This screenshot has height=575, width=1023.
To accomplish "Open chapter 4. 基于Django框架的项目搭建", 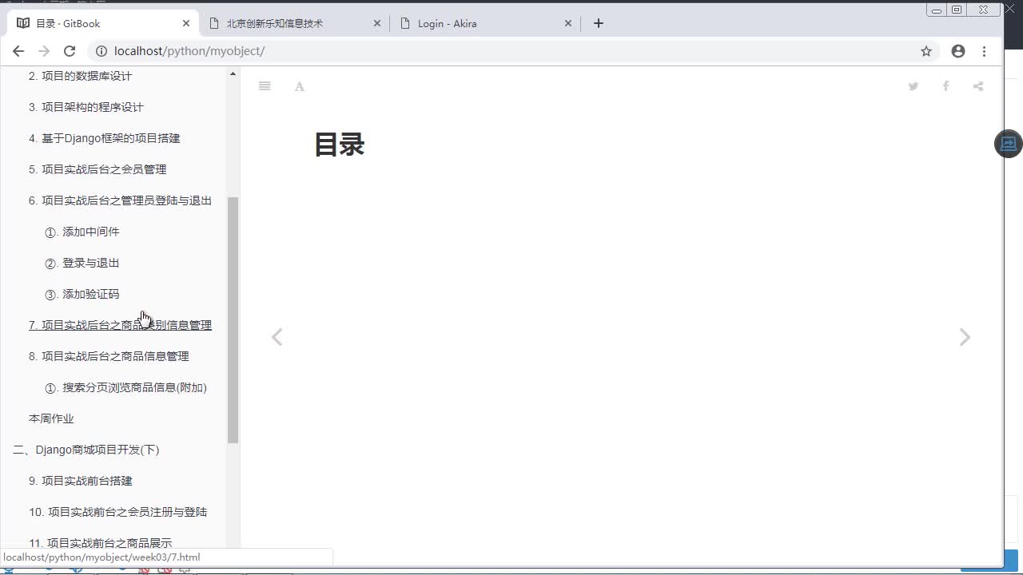I will pos(105,138).
